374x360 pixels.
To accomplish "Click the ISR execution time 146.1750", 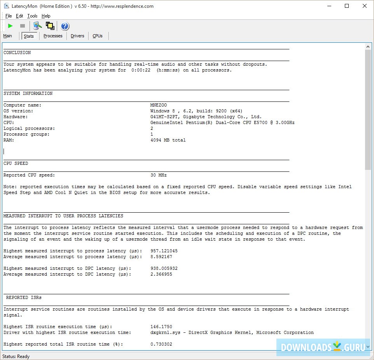I will coord(161,327).
